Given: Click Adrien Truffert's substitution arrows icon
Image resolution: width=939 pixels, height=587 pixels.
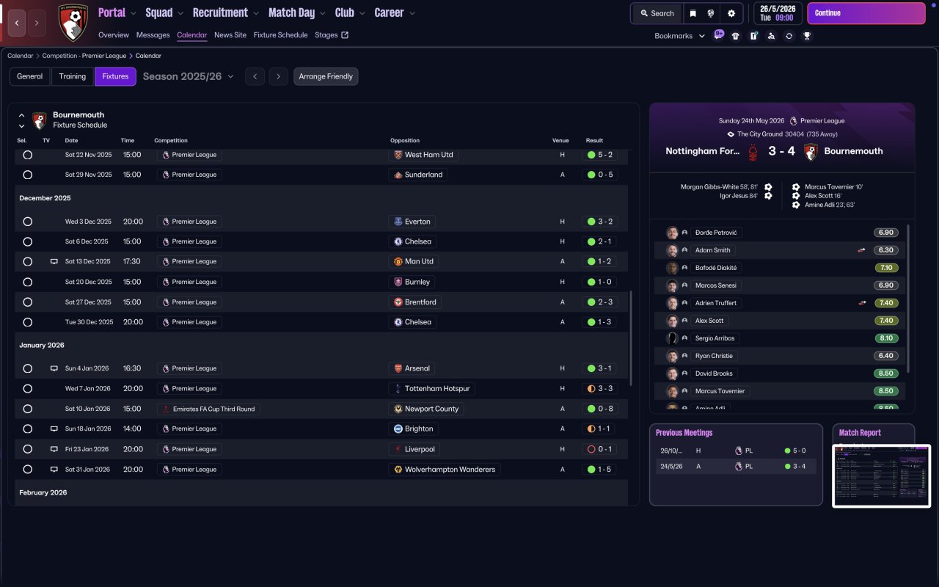Looking at the screenshot, I should coord(862,303).
